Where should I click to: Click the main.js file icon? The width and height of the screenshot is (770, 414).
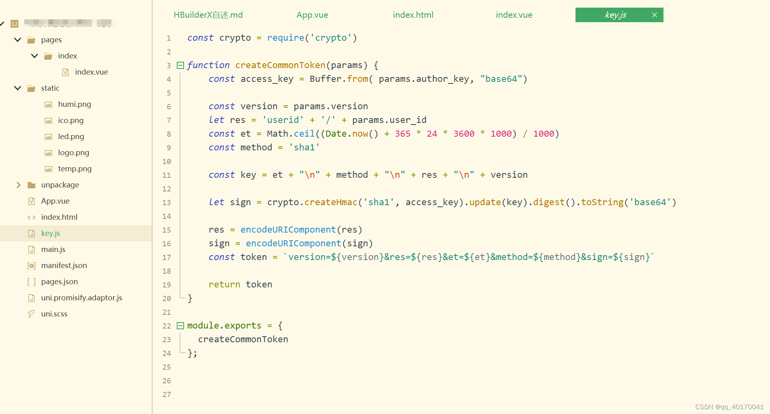coord(31,250)
